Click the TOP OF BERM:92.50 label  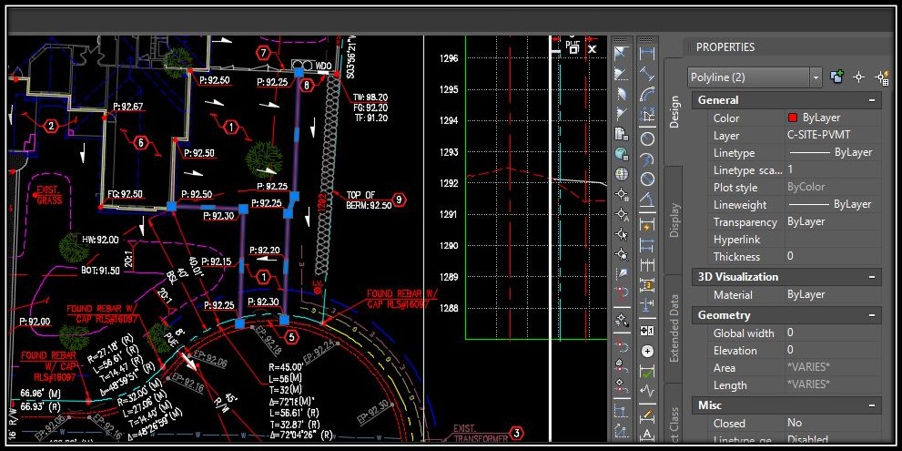click(369, 200)
